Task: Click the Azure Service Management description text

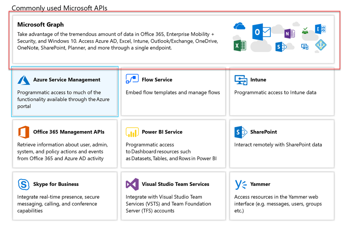Action: point(63,99)
